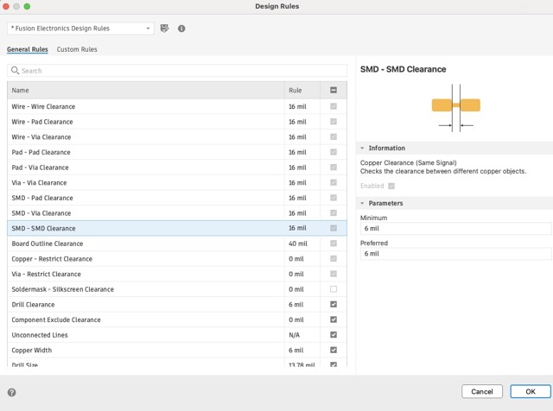This screenshot has width=553, height=411.
Task: Click the help question mark icon
Action: (x=11, y=392)
